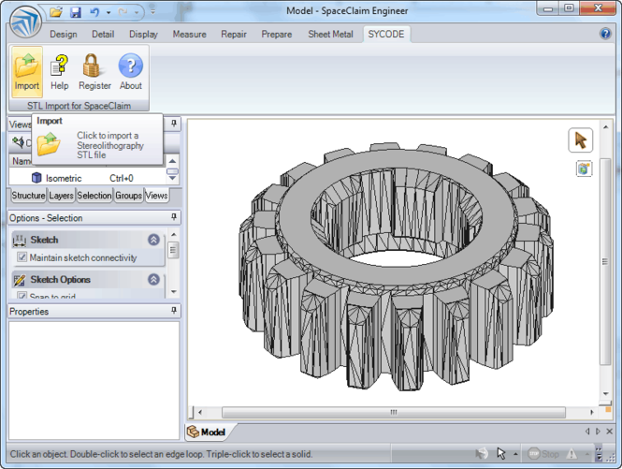Click the selection mode arrow icon in status bar
Viewport: 622px width, 469px height.
point(501,453)
